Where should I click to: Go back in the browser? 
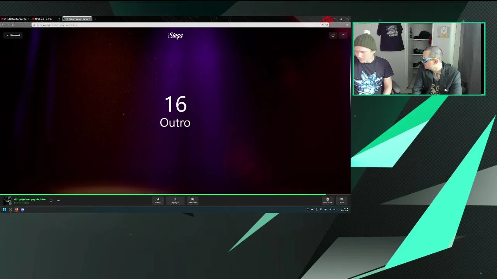pos(3,25)
